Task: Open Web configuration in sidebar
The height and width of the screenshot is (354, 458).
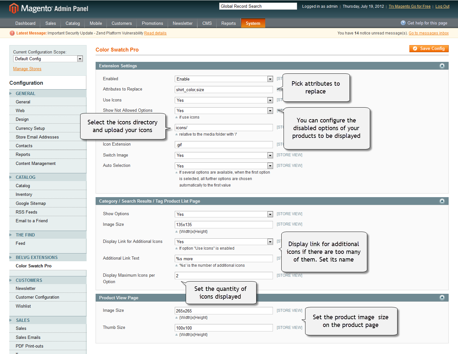Action: tap(20, 111)
